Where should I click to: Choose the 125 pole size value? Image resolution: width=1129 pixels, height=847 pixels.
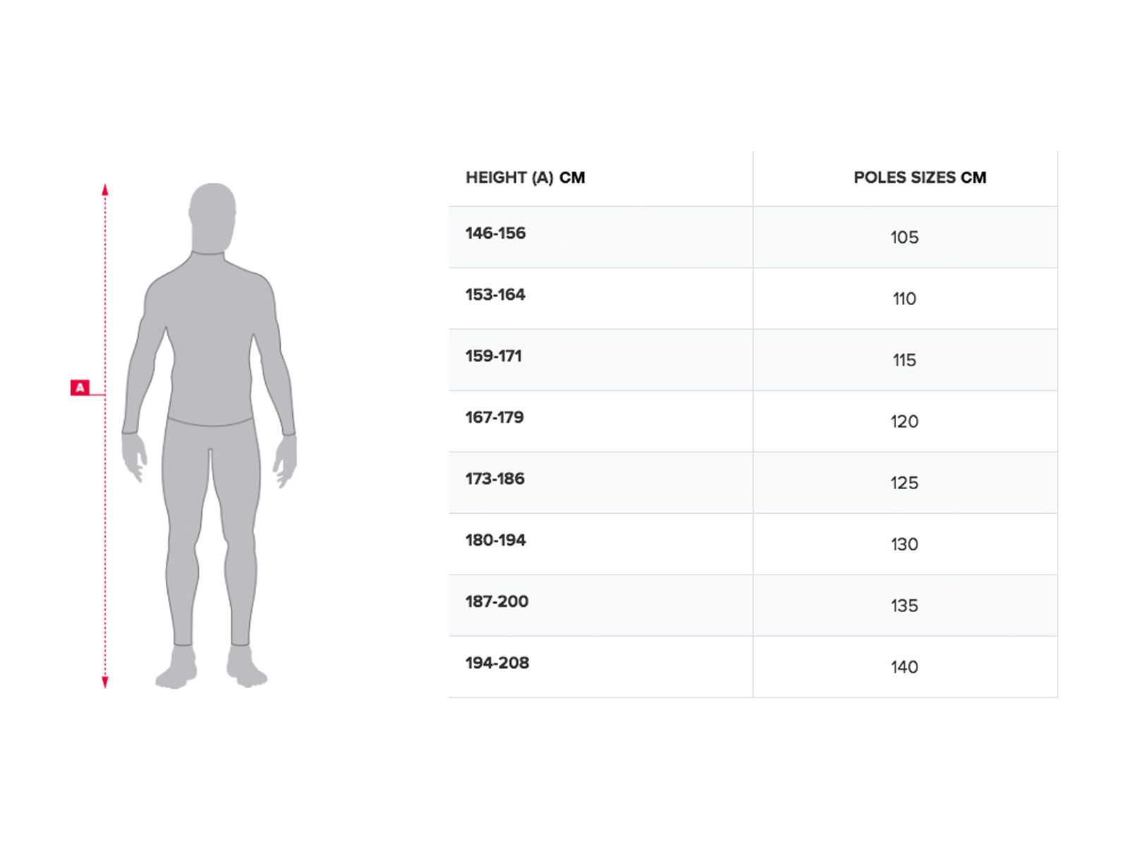coord(904,483)
